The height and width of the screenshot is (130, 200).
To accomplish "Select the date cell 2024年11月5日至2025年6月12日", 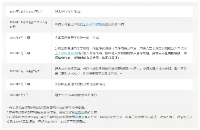I will coord(28,24).
